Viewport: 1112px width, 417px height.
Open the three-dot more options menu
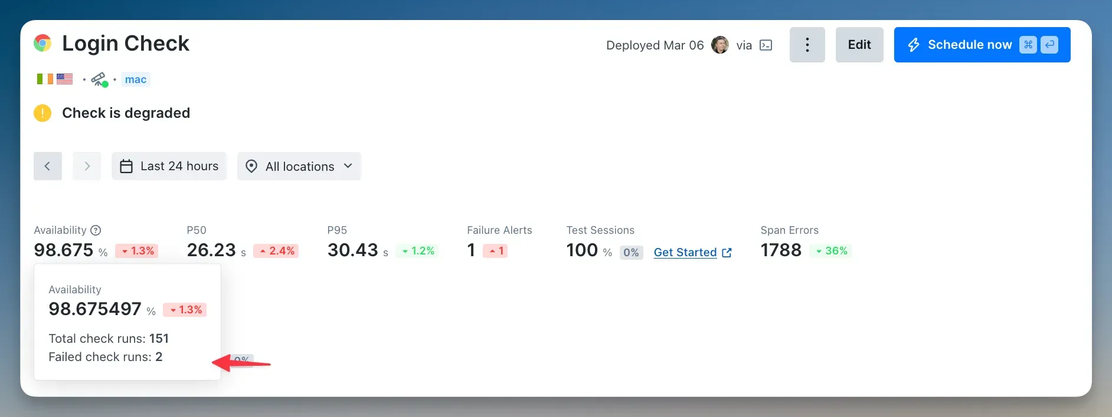[807, 45]
